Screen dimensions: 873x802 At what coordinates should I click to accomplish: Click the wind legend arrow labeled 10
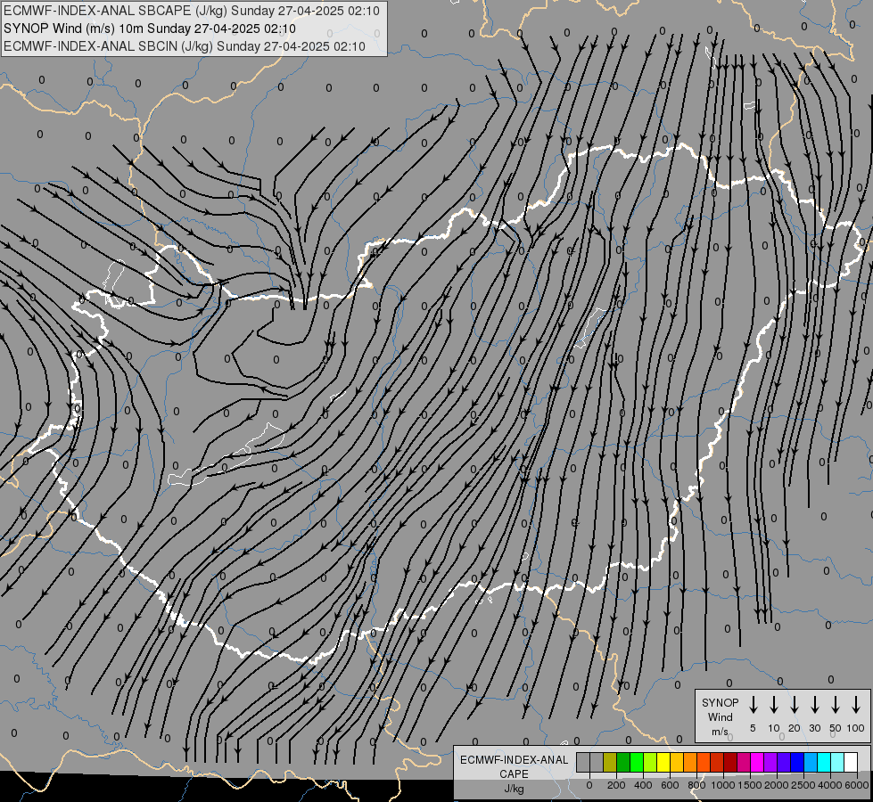coord(773,704)
